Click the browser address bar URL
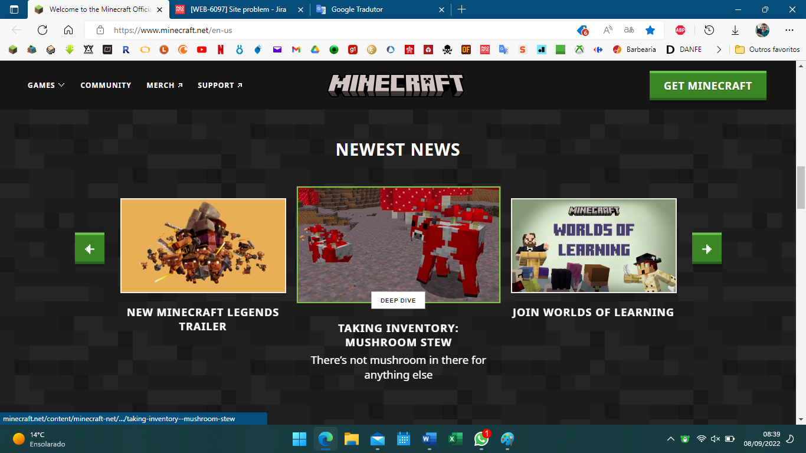Image resolution: width=806 pixels, height=453 pixels. coord(177,30)
